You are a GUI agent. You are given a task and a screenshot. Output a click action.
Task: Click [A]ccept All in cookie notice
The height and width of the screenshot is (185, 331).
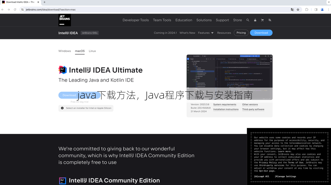[262, 177]
